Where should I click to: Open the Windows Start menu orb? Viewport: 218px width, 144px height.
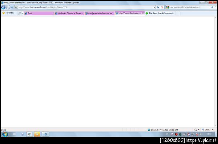point(5,134)
